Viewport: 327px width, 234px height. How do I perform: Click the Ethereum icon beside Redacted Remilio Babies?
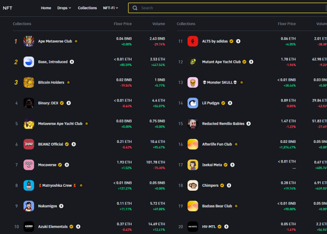coord(249,123)
